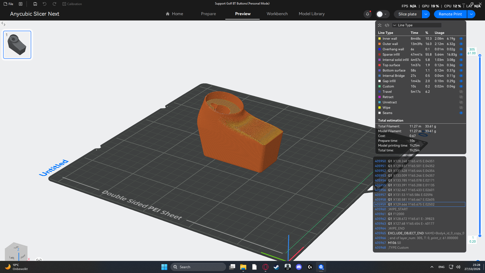Show hidden system tray icons chevron

point(432,267)
